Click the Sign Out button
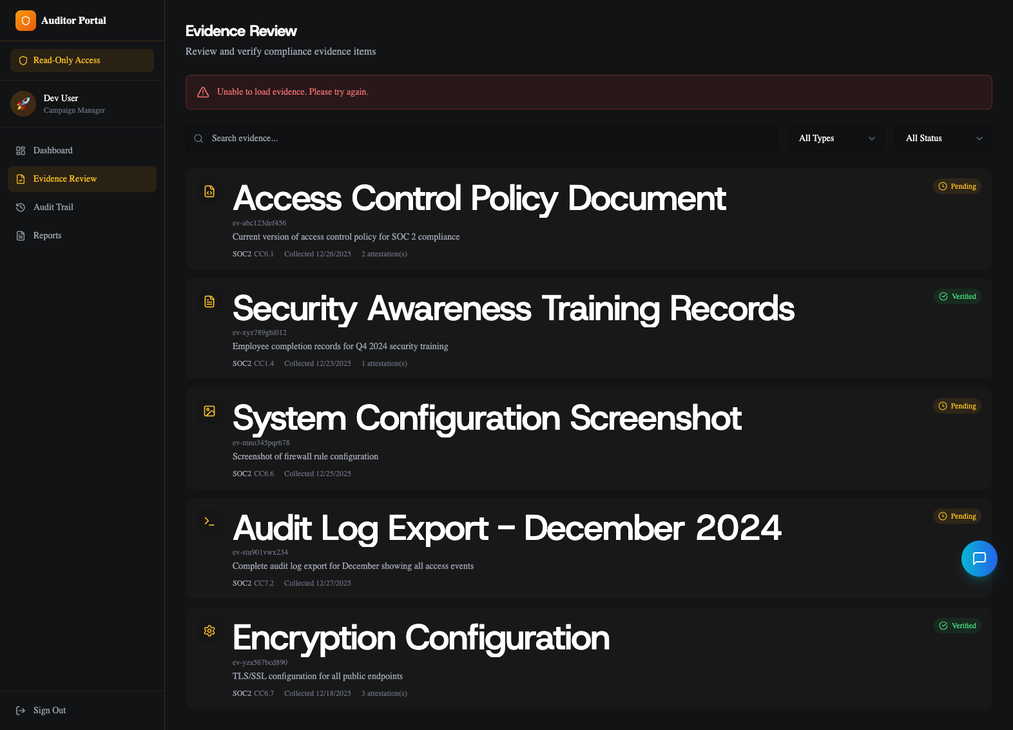Image resolution: width=1013 pixels, height=730 pixels. click(50, 710)
